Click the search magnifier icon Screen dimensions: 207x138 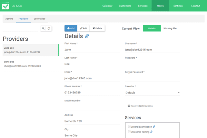coord(43,29)
